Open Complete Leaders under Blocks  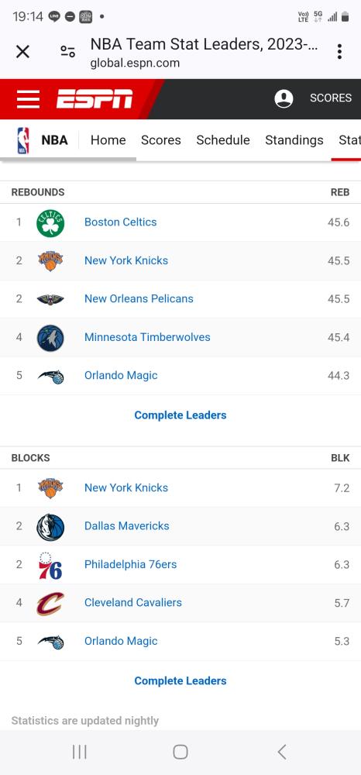[180, 681]
